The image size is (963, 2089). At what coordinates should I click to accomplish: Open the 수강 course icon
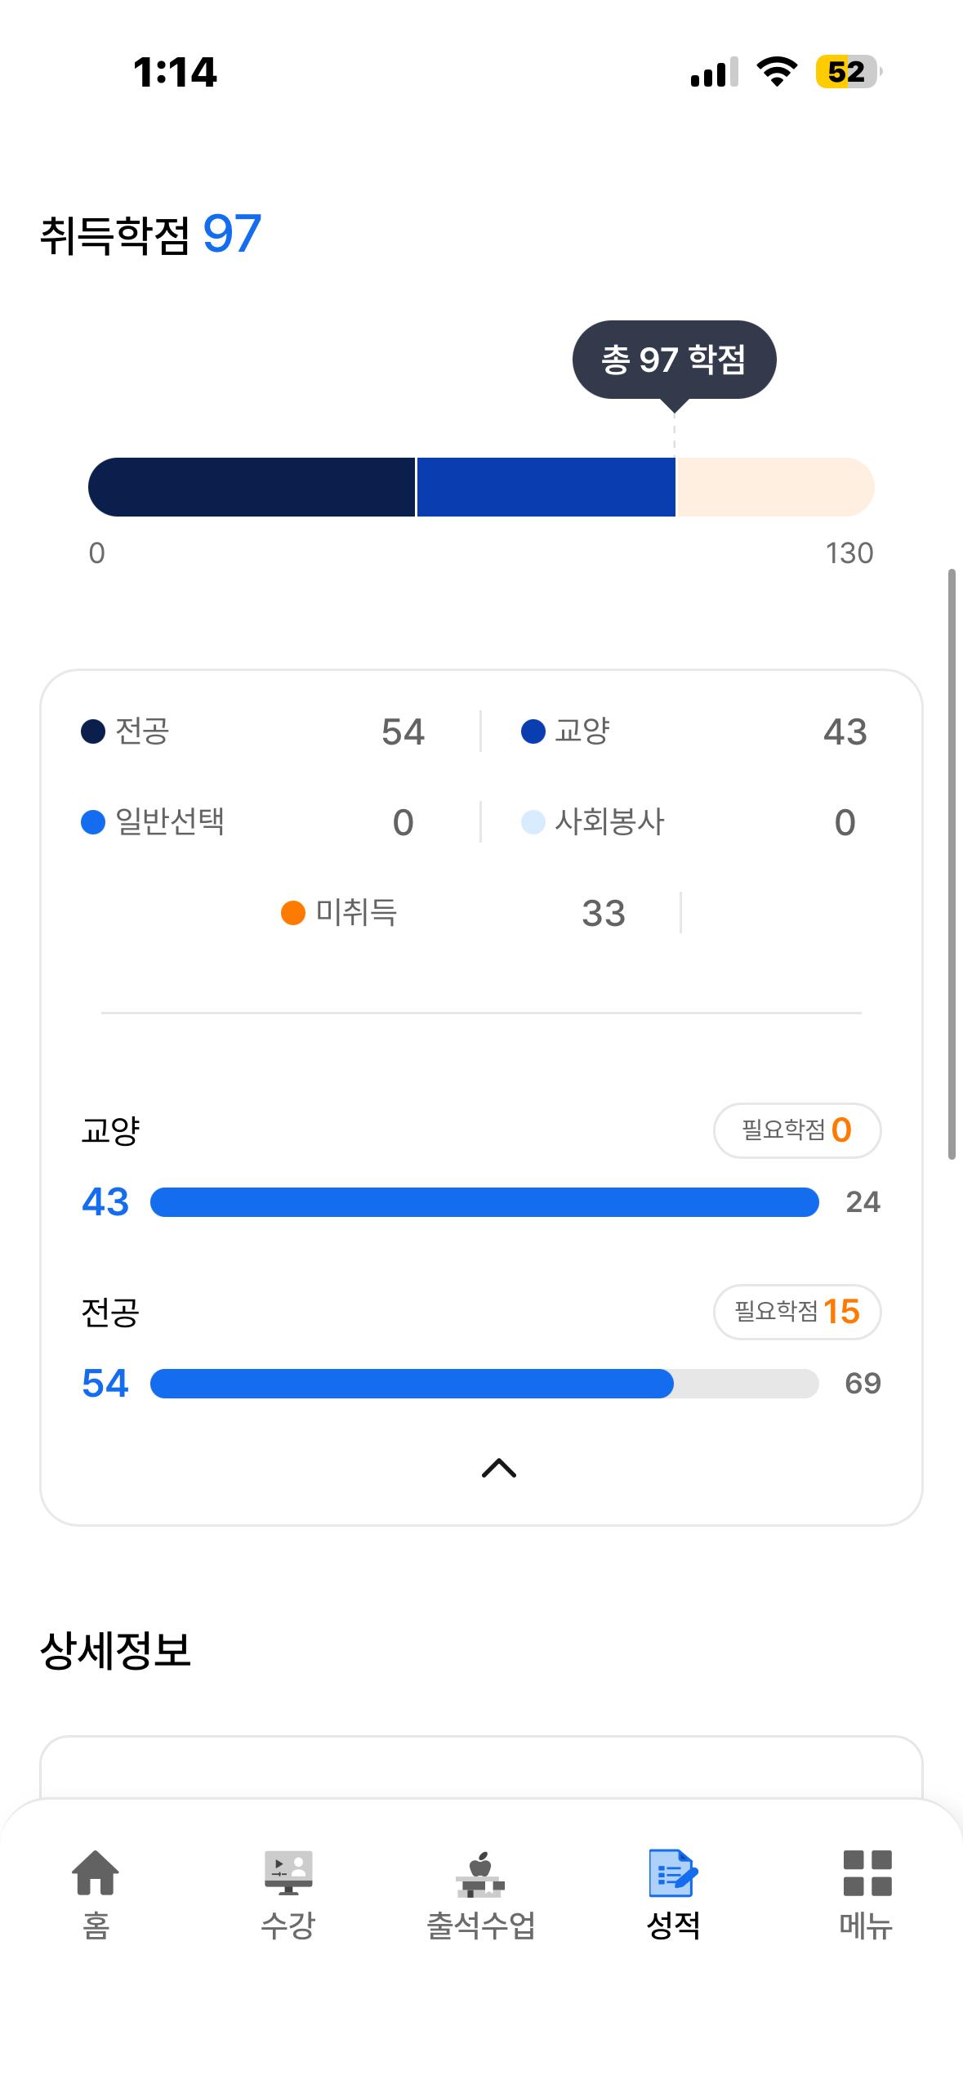[288, 1872]
